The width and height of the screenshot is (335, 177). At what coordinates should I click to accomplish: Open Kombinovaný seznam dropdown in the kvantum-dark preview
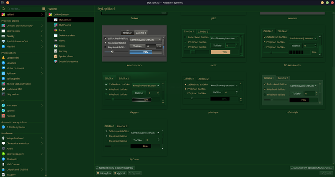coord(145,40)
